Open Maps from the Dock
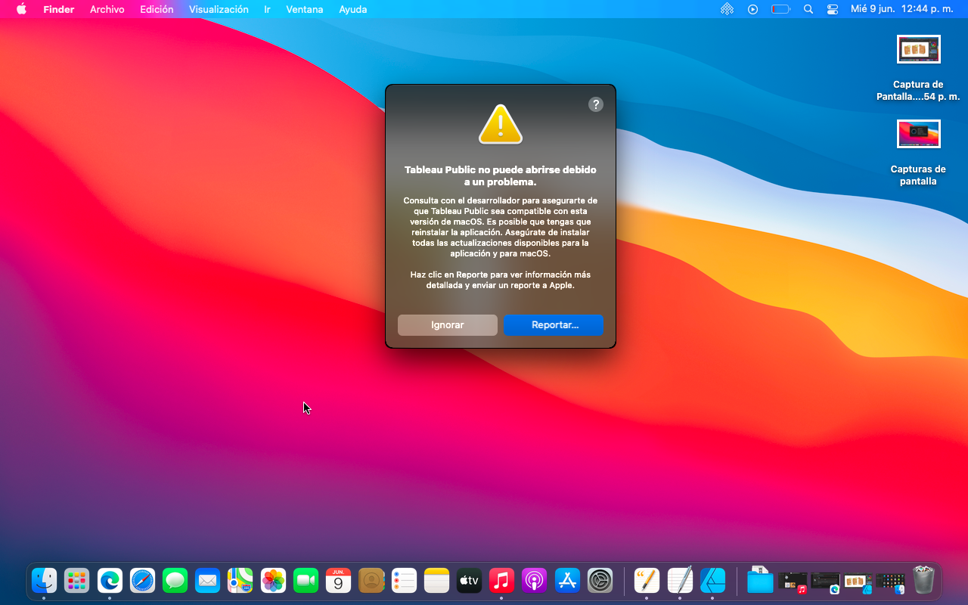The width and height of the screenshot is (968, 605). [240, 581]
